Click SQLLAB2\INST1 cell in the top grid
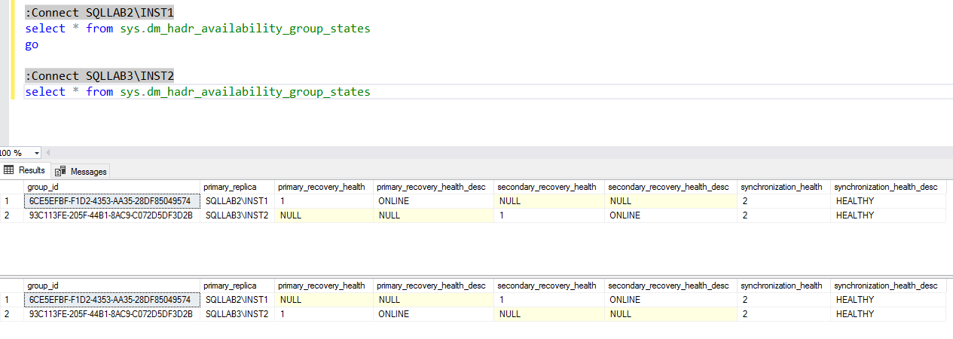This screenshot has width=953, height=339. (237, 201)
